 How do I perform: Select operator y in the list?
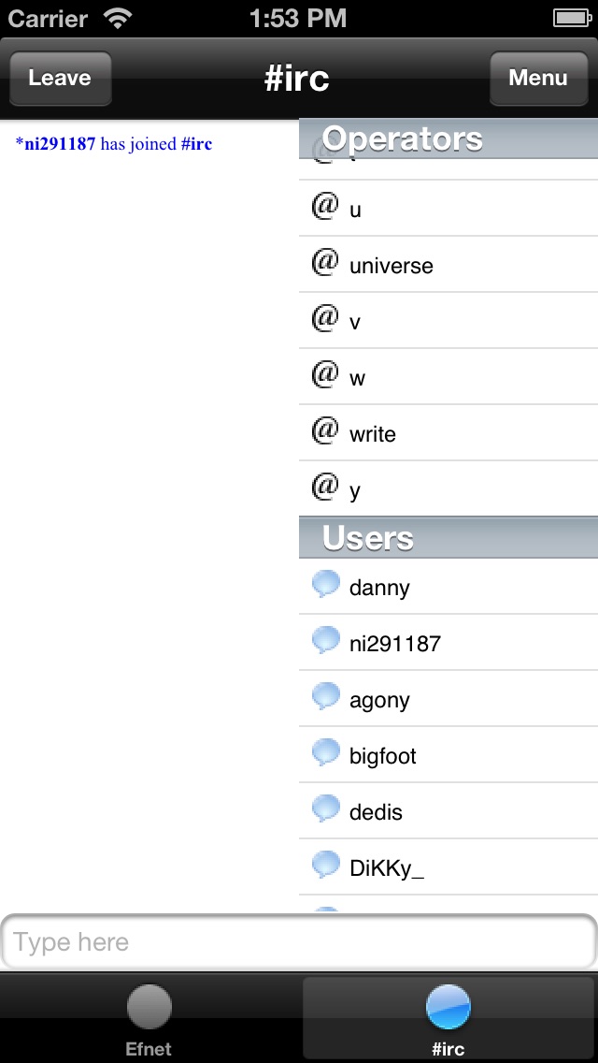(448, 488)
